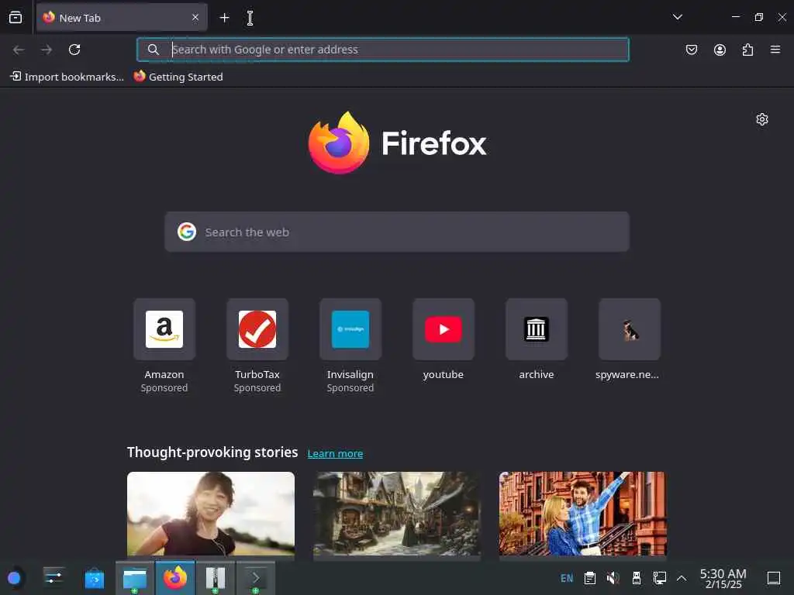Switch to the archive manager taskbar window
The height and width of the screenshot is (595, 794).
pyautogui.click(x=216, y=578)
